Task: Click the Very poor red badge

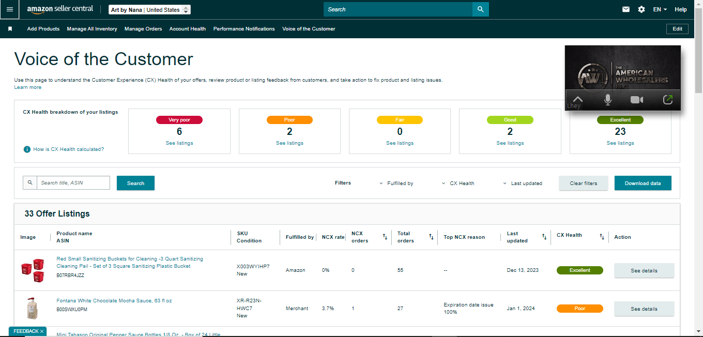Action: tap(179, 120)
